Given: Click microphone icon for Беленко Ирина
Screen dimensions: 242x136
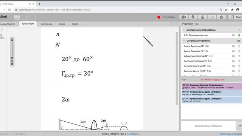Looking at the screenshot, I should click(x=239, y=71).
